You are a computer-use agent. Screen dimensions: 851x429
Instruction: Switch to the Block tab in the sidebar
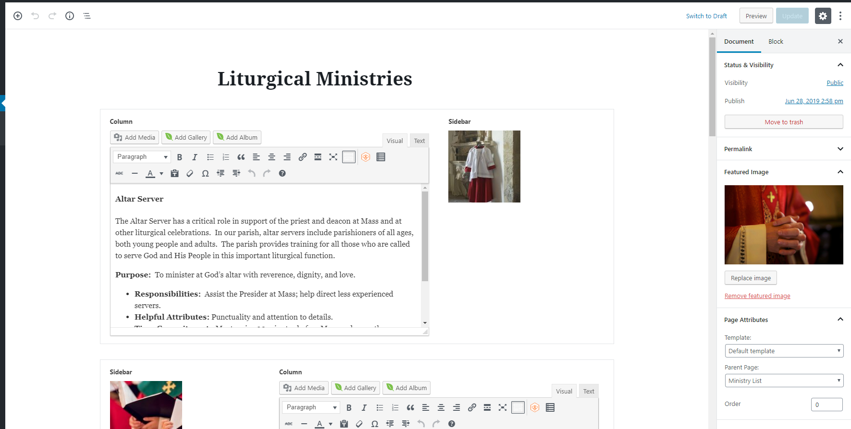point(776,42)
